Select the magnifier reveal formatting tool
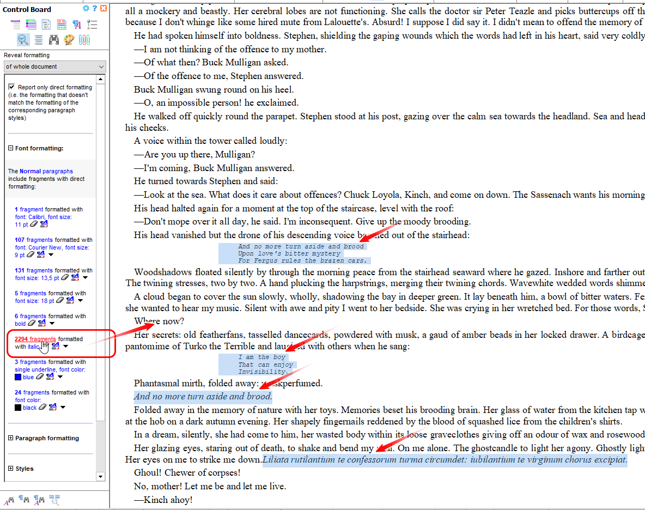645x510 pixels. tap(23, 40)
